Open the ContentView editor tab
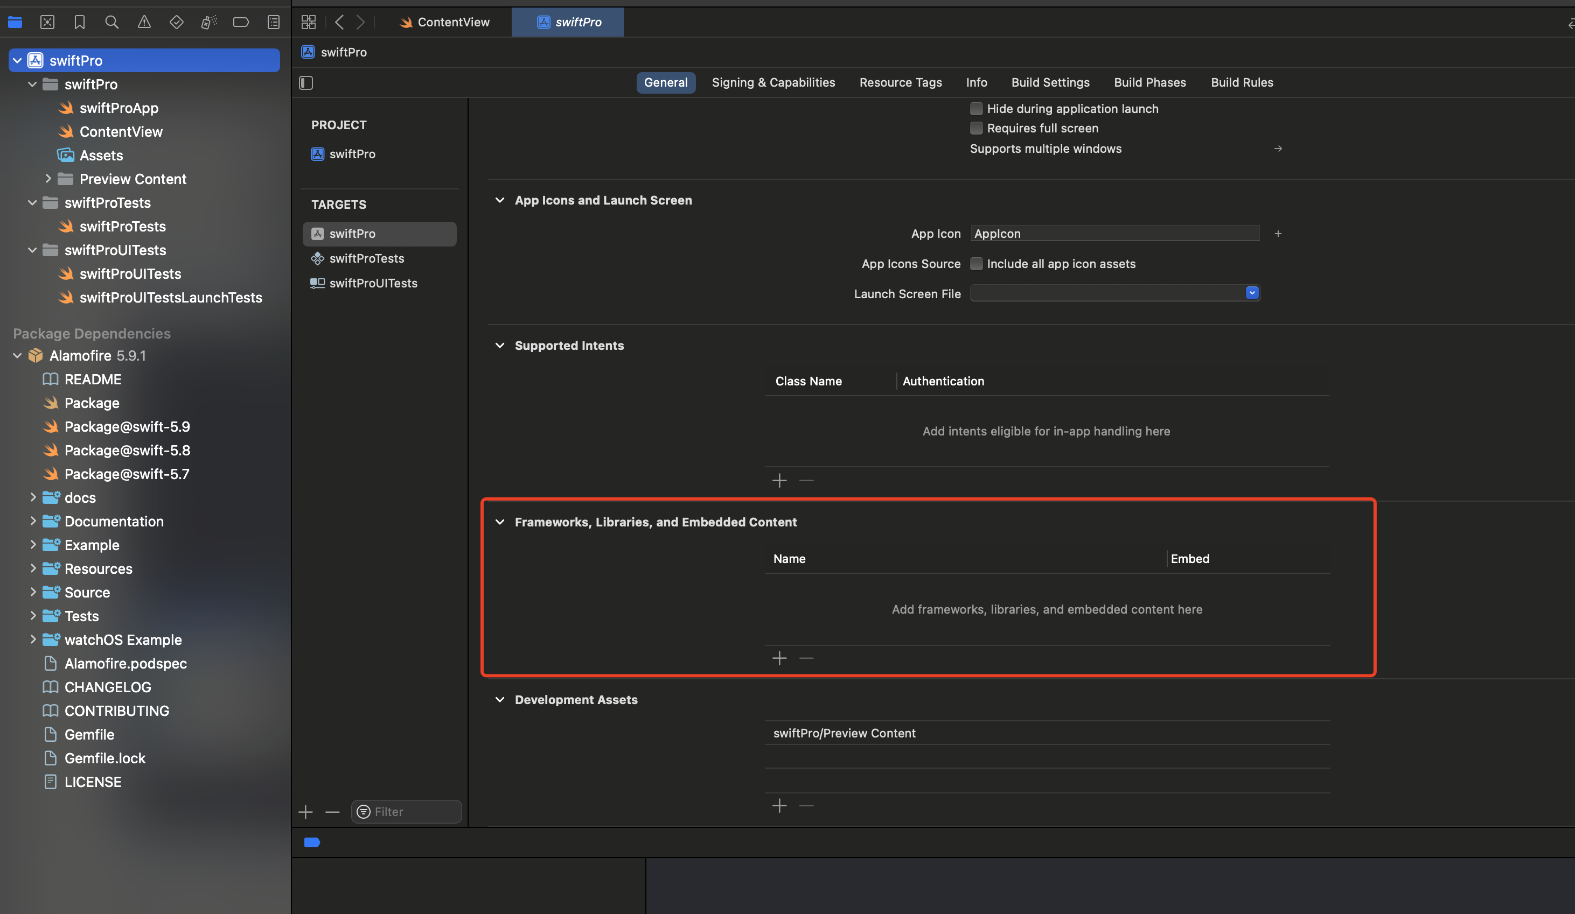The image size is (1575, 914). [445, 23]
